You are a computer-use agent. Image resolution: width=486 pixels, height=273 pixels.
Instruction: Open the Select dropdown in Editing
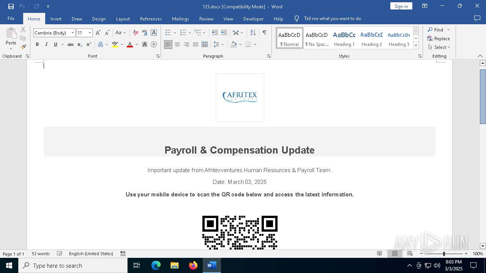439,47
